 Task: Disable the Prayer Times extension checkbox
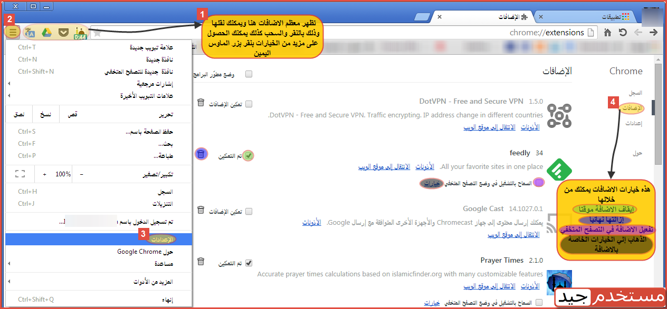click(x=249, y=263)
